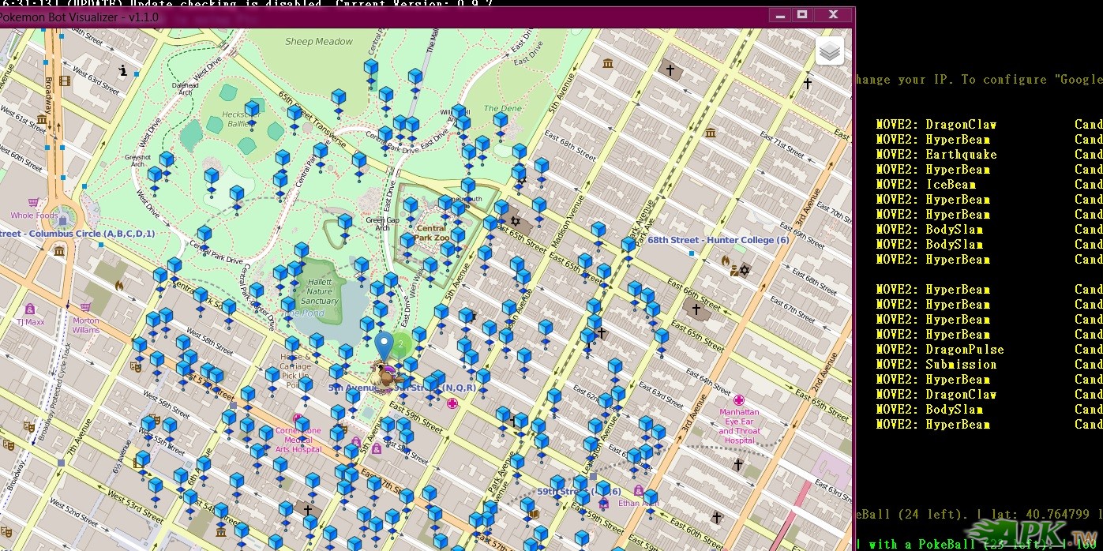Viewport: 1103px width, 551px height.
Task: Click the Columbus Circle subway station label
Action: click(x=77, y=234)
